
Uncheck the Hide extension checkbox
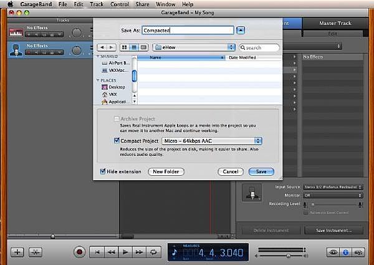103,171
